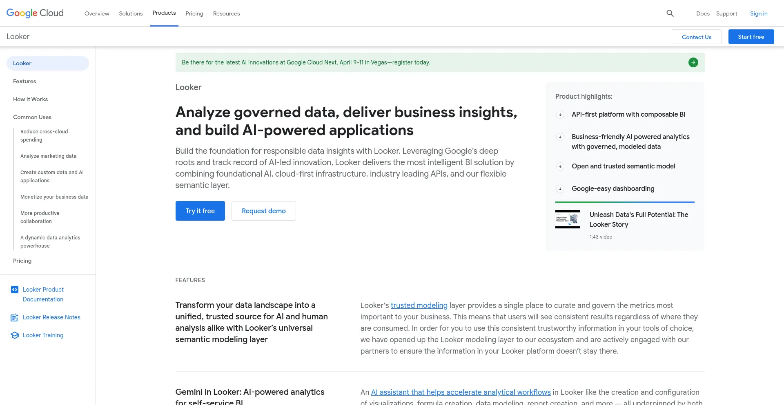Expand API-first platform with composable BI arrow
Image resolution: width=784 pixels, height=405 pixels.
tap(560, 115)
